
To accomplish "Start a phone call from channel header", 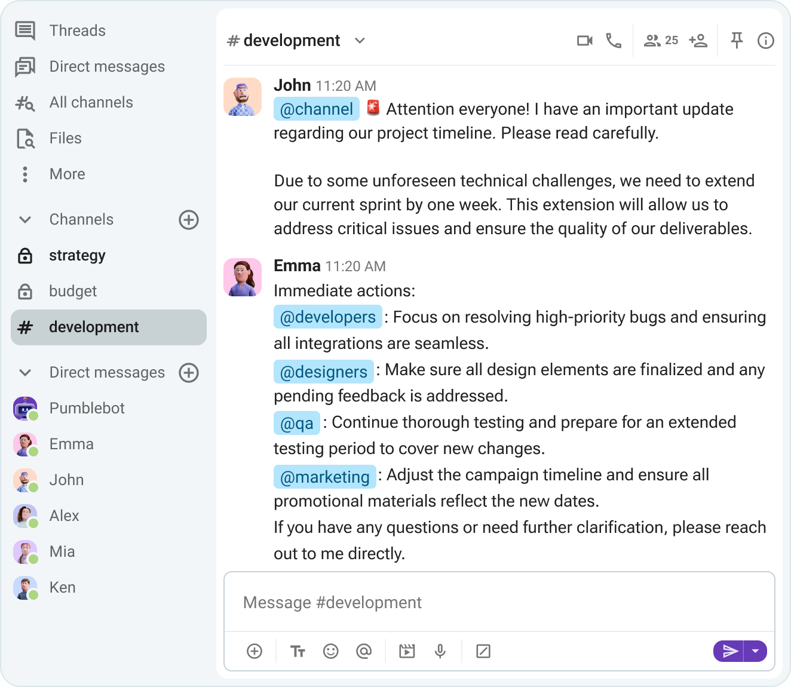I will click(614, 41).
